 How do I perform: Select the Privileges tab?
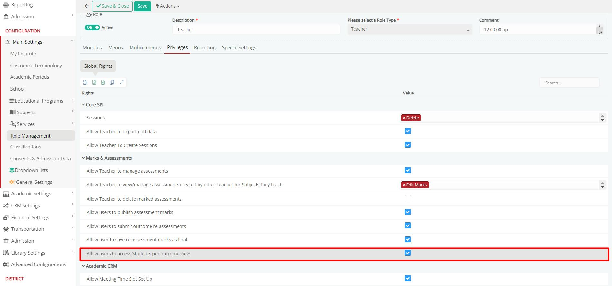177,47
